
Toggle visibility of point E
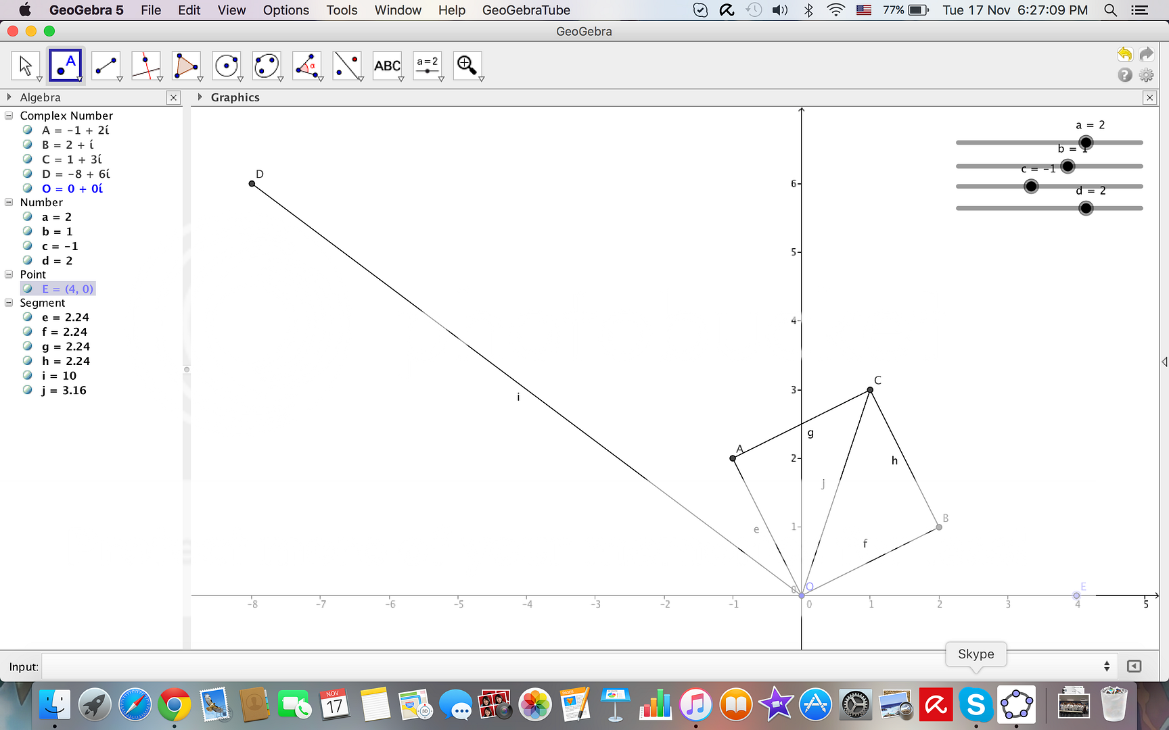[x=28, y=289]
